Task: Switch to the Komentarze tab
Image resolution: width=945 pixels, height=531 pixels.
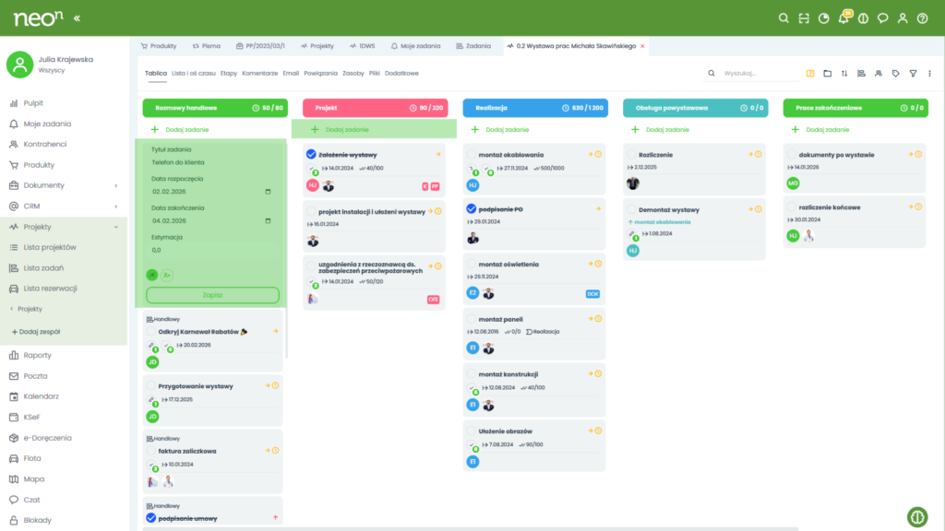Action: [x=259, y=73]
